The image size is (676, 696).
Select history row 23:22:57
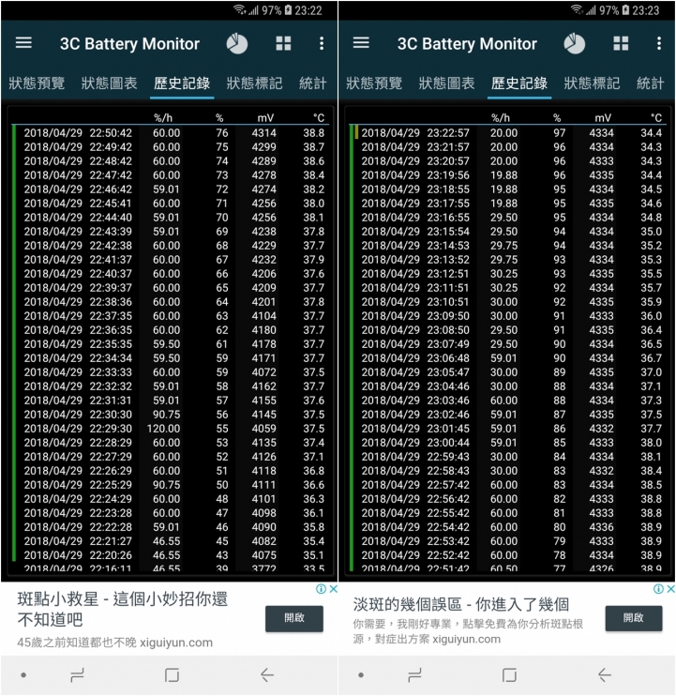pos(509,132)
